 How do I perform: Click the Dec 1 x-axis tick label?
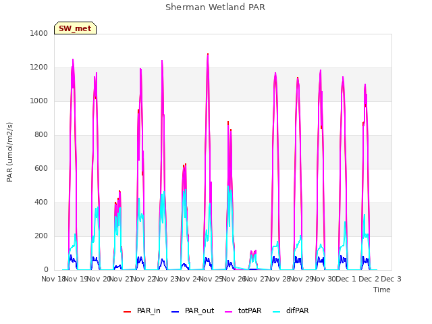coord(346,279)
